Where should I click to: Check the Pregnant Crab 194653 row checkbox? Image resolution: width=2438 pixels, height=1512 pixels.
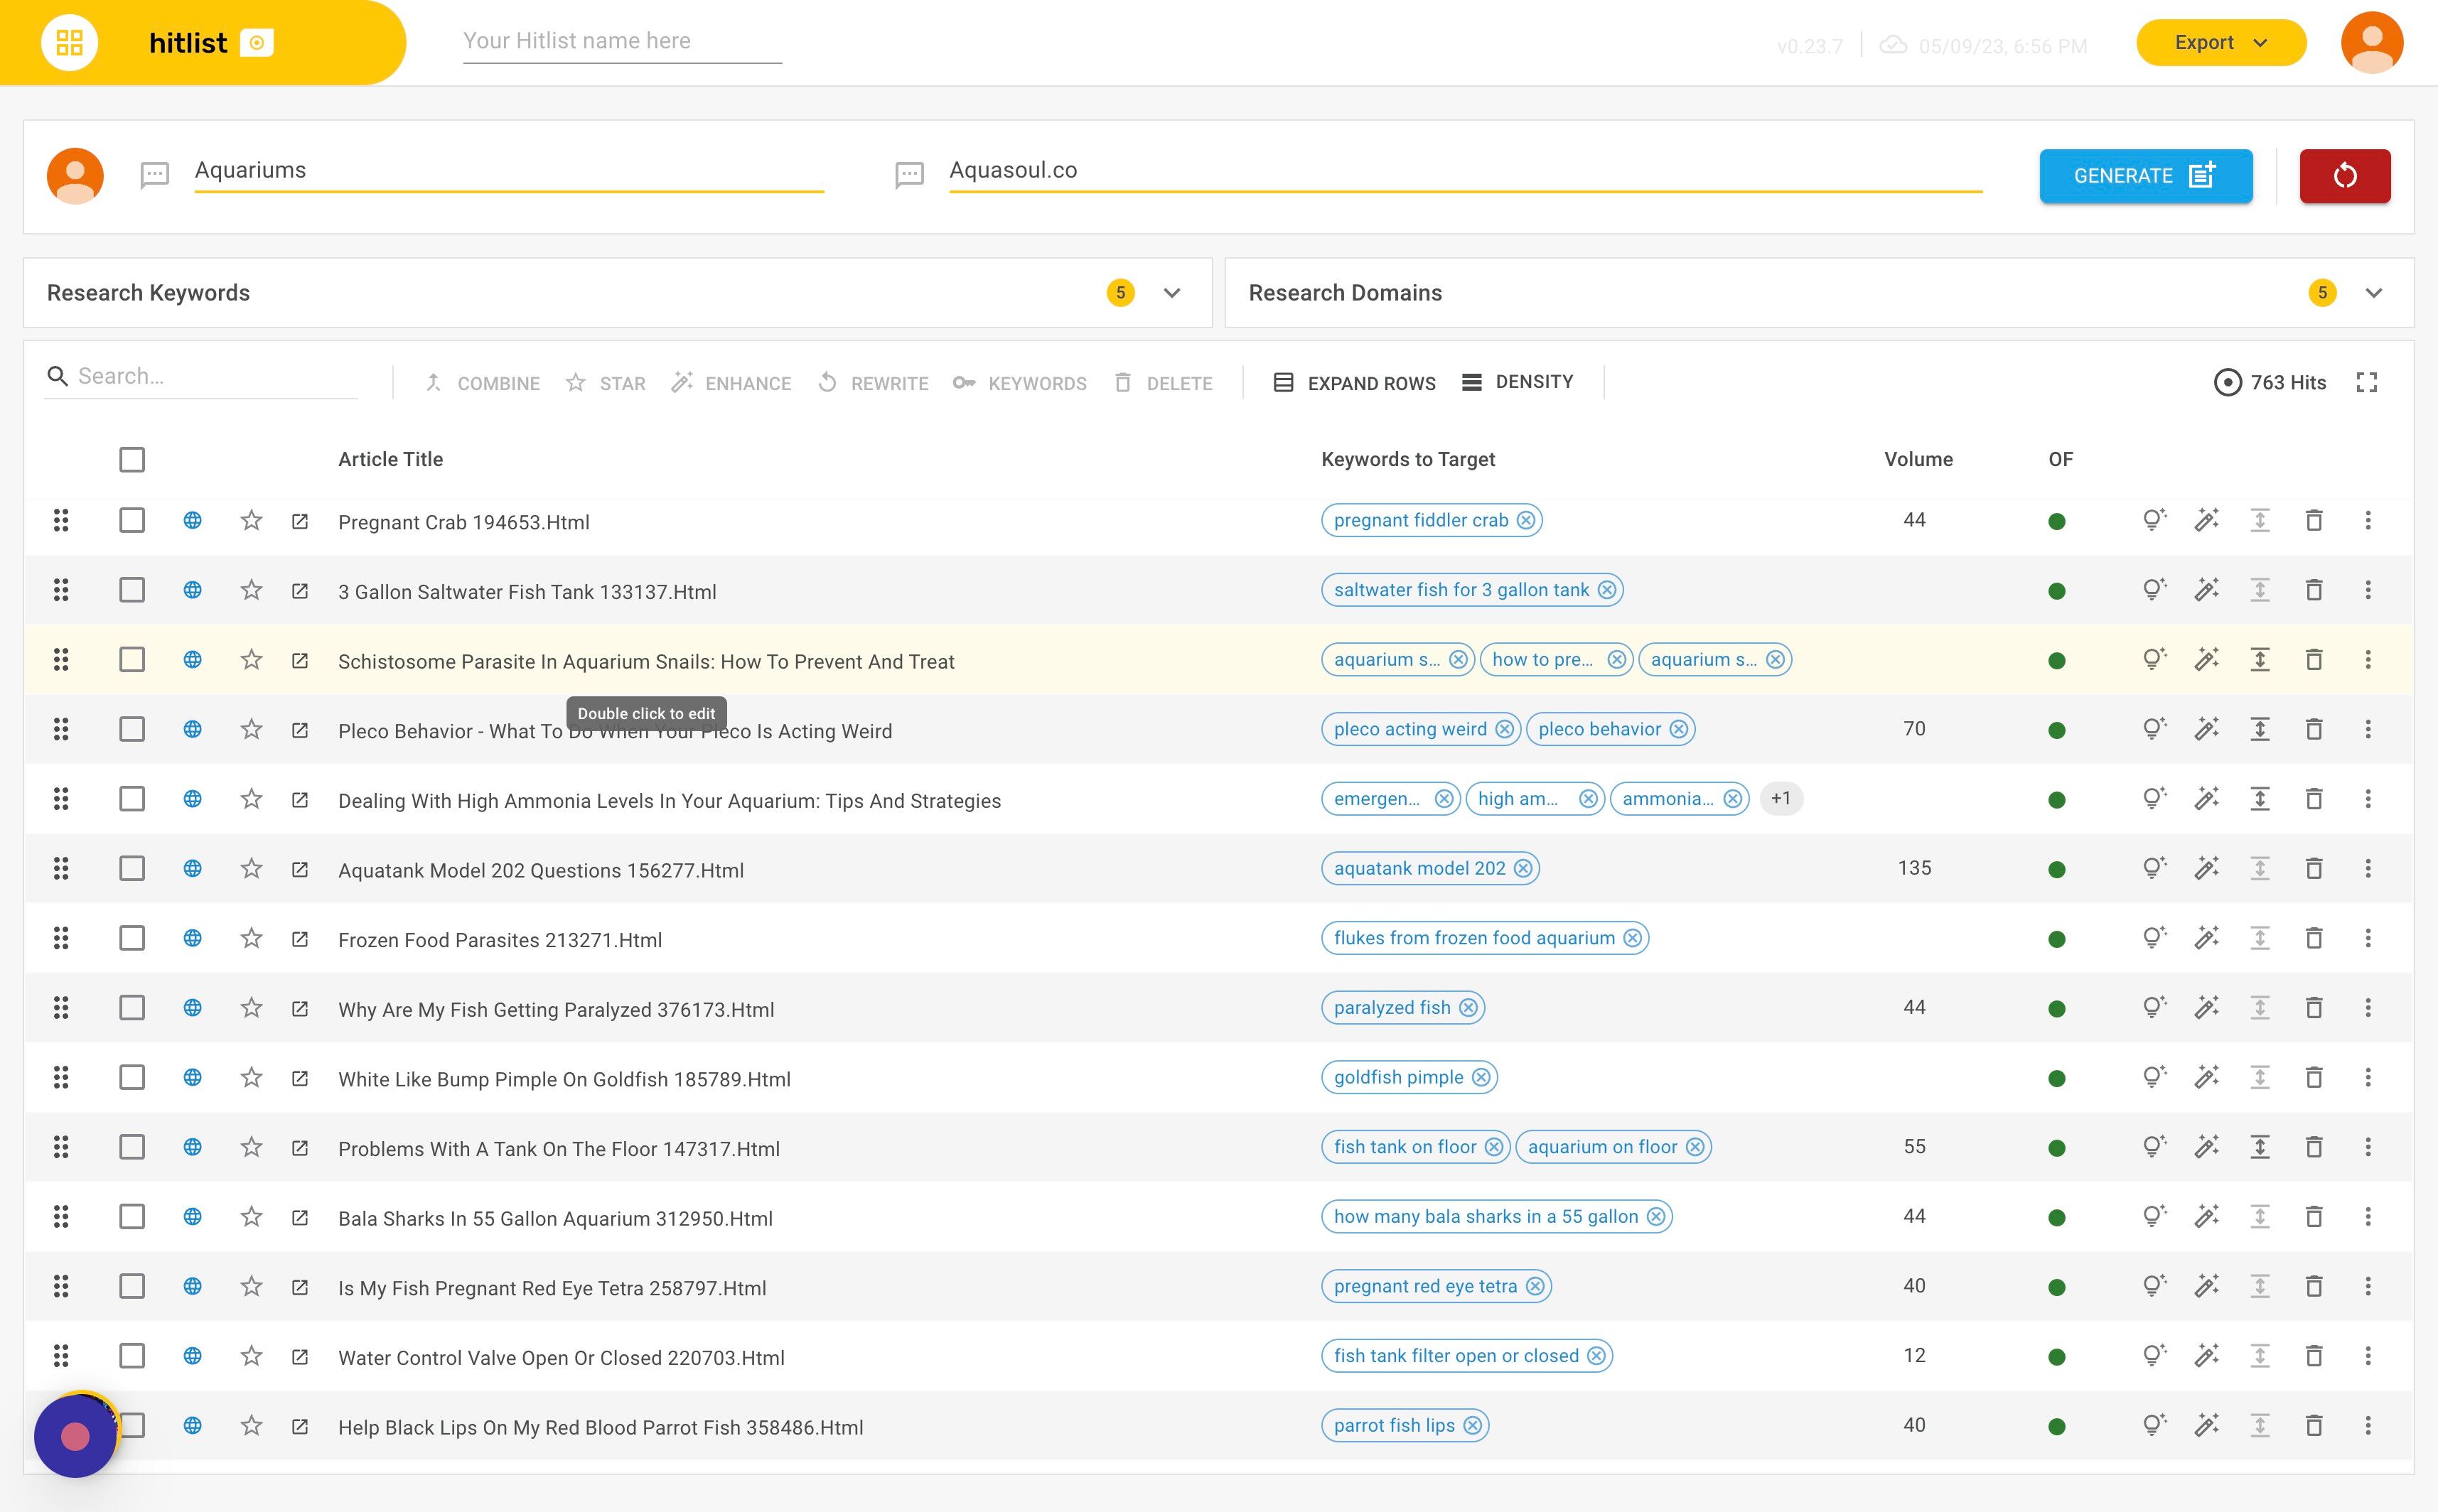click(131, 520)
